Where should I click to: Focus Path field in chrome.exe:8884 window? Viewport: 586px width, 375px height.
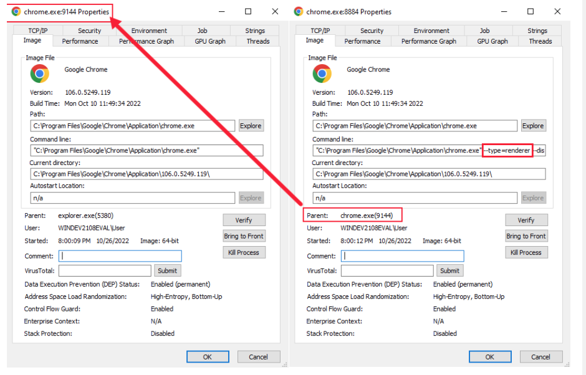click(x=415, y=126)
